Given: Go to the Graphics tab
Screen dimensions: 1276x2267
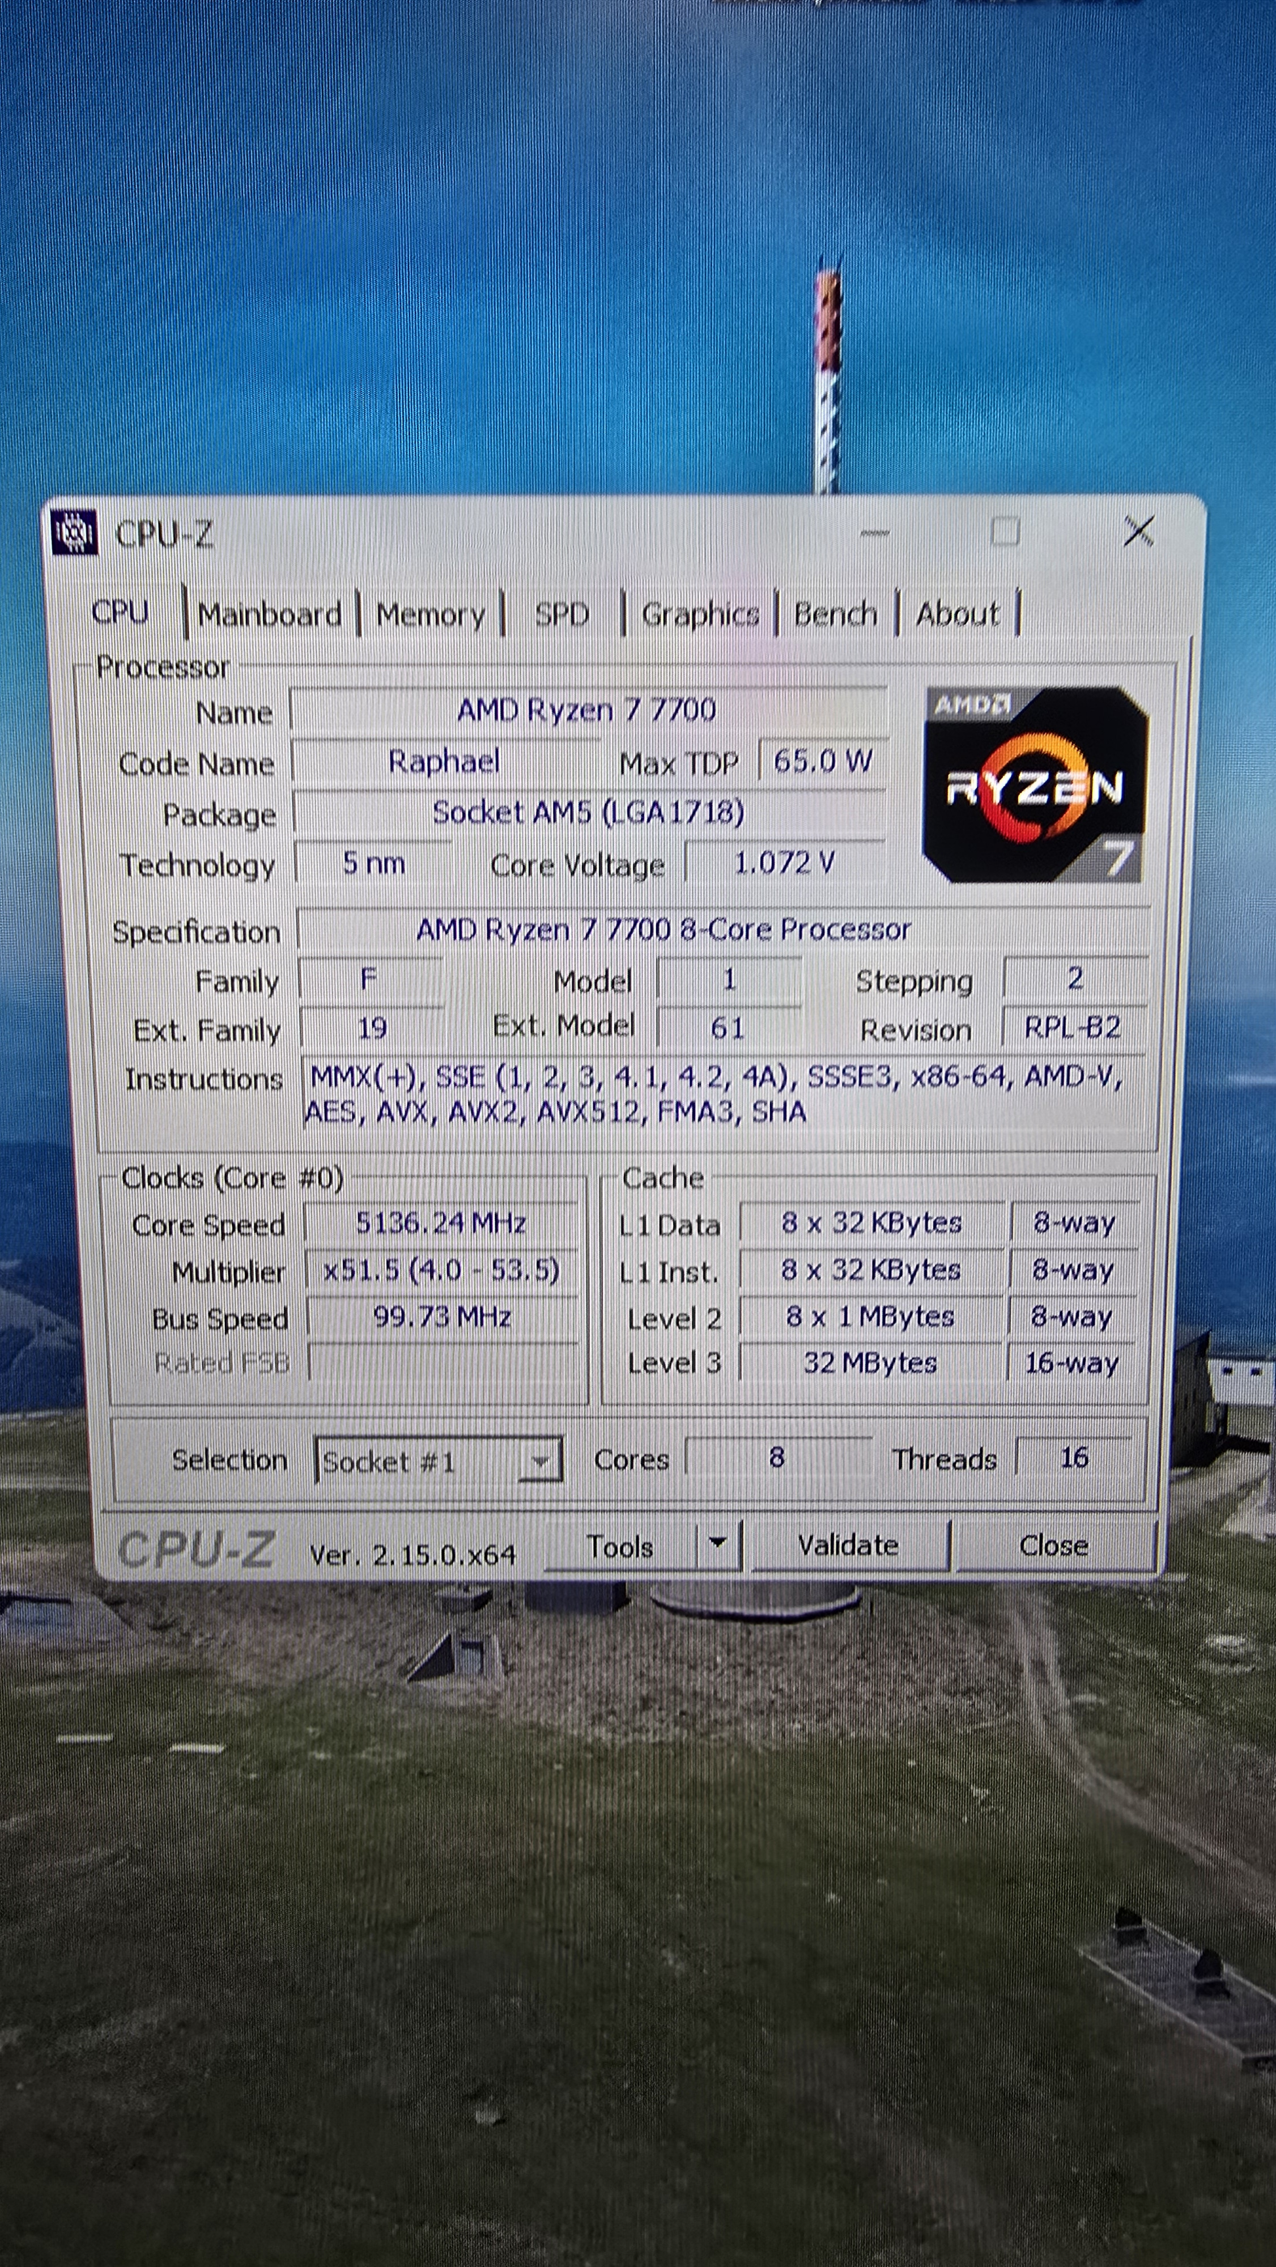Looking at the screenshot, I should tap(700, 613).
